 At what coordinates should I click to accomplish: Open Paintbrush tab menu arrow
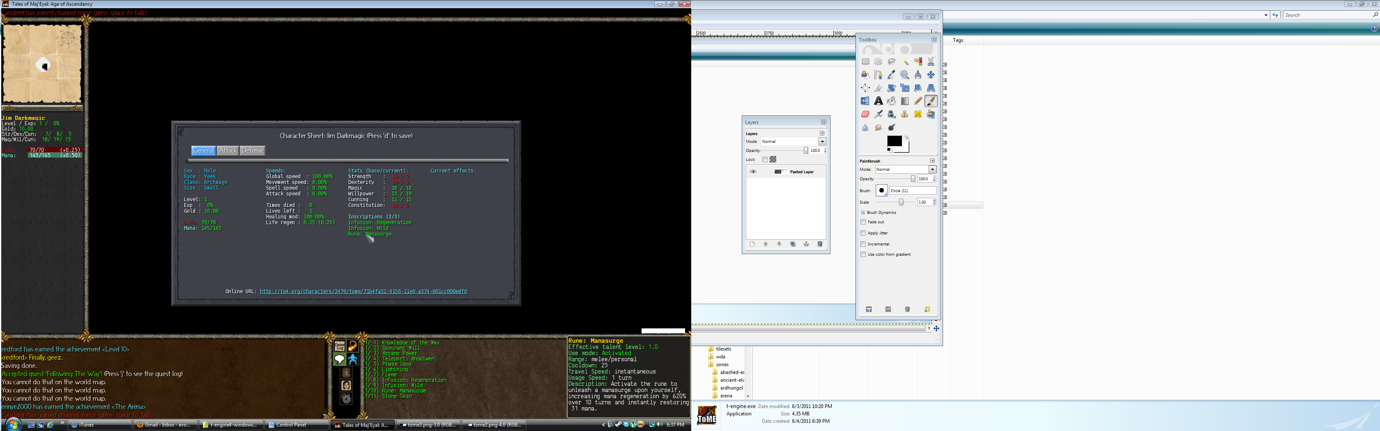(933, 160)
